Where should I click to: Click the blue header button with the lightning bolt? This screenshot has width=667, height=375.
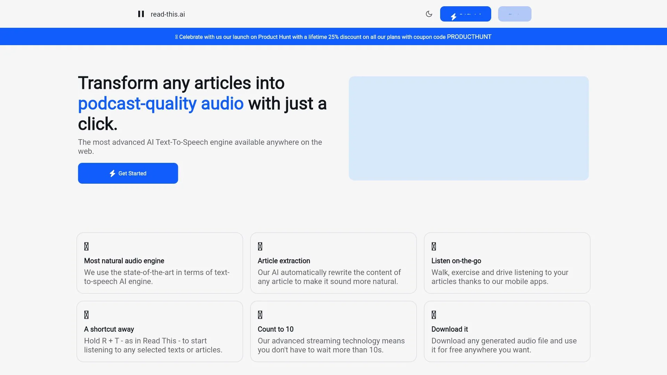(466, 14)
